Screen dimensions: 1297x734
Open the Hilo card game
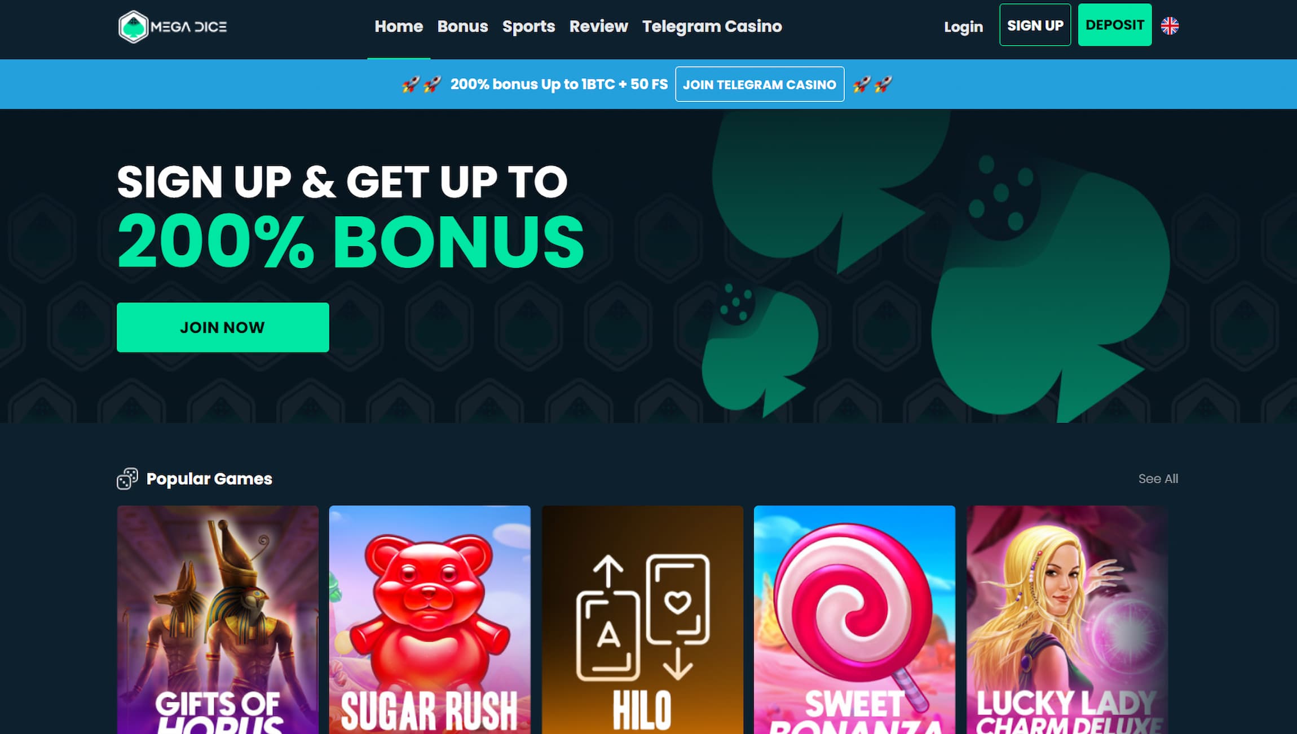pos(642,620)
